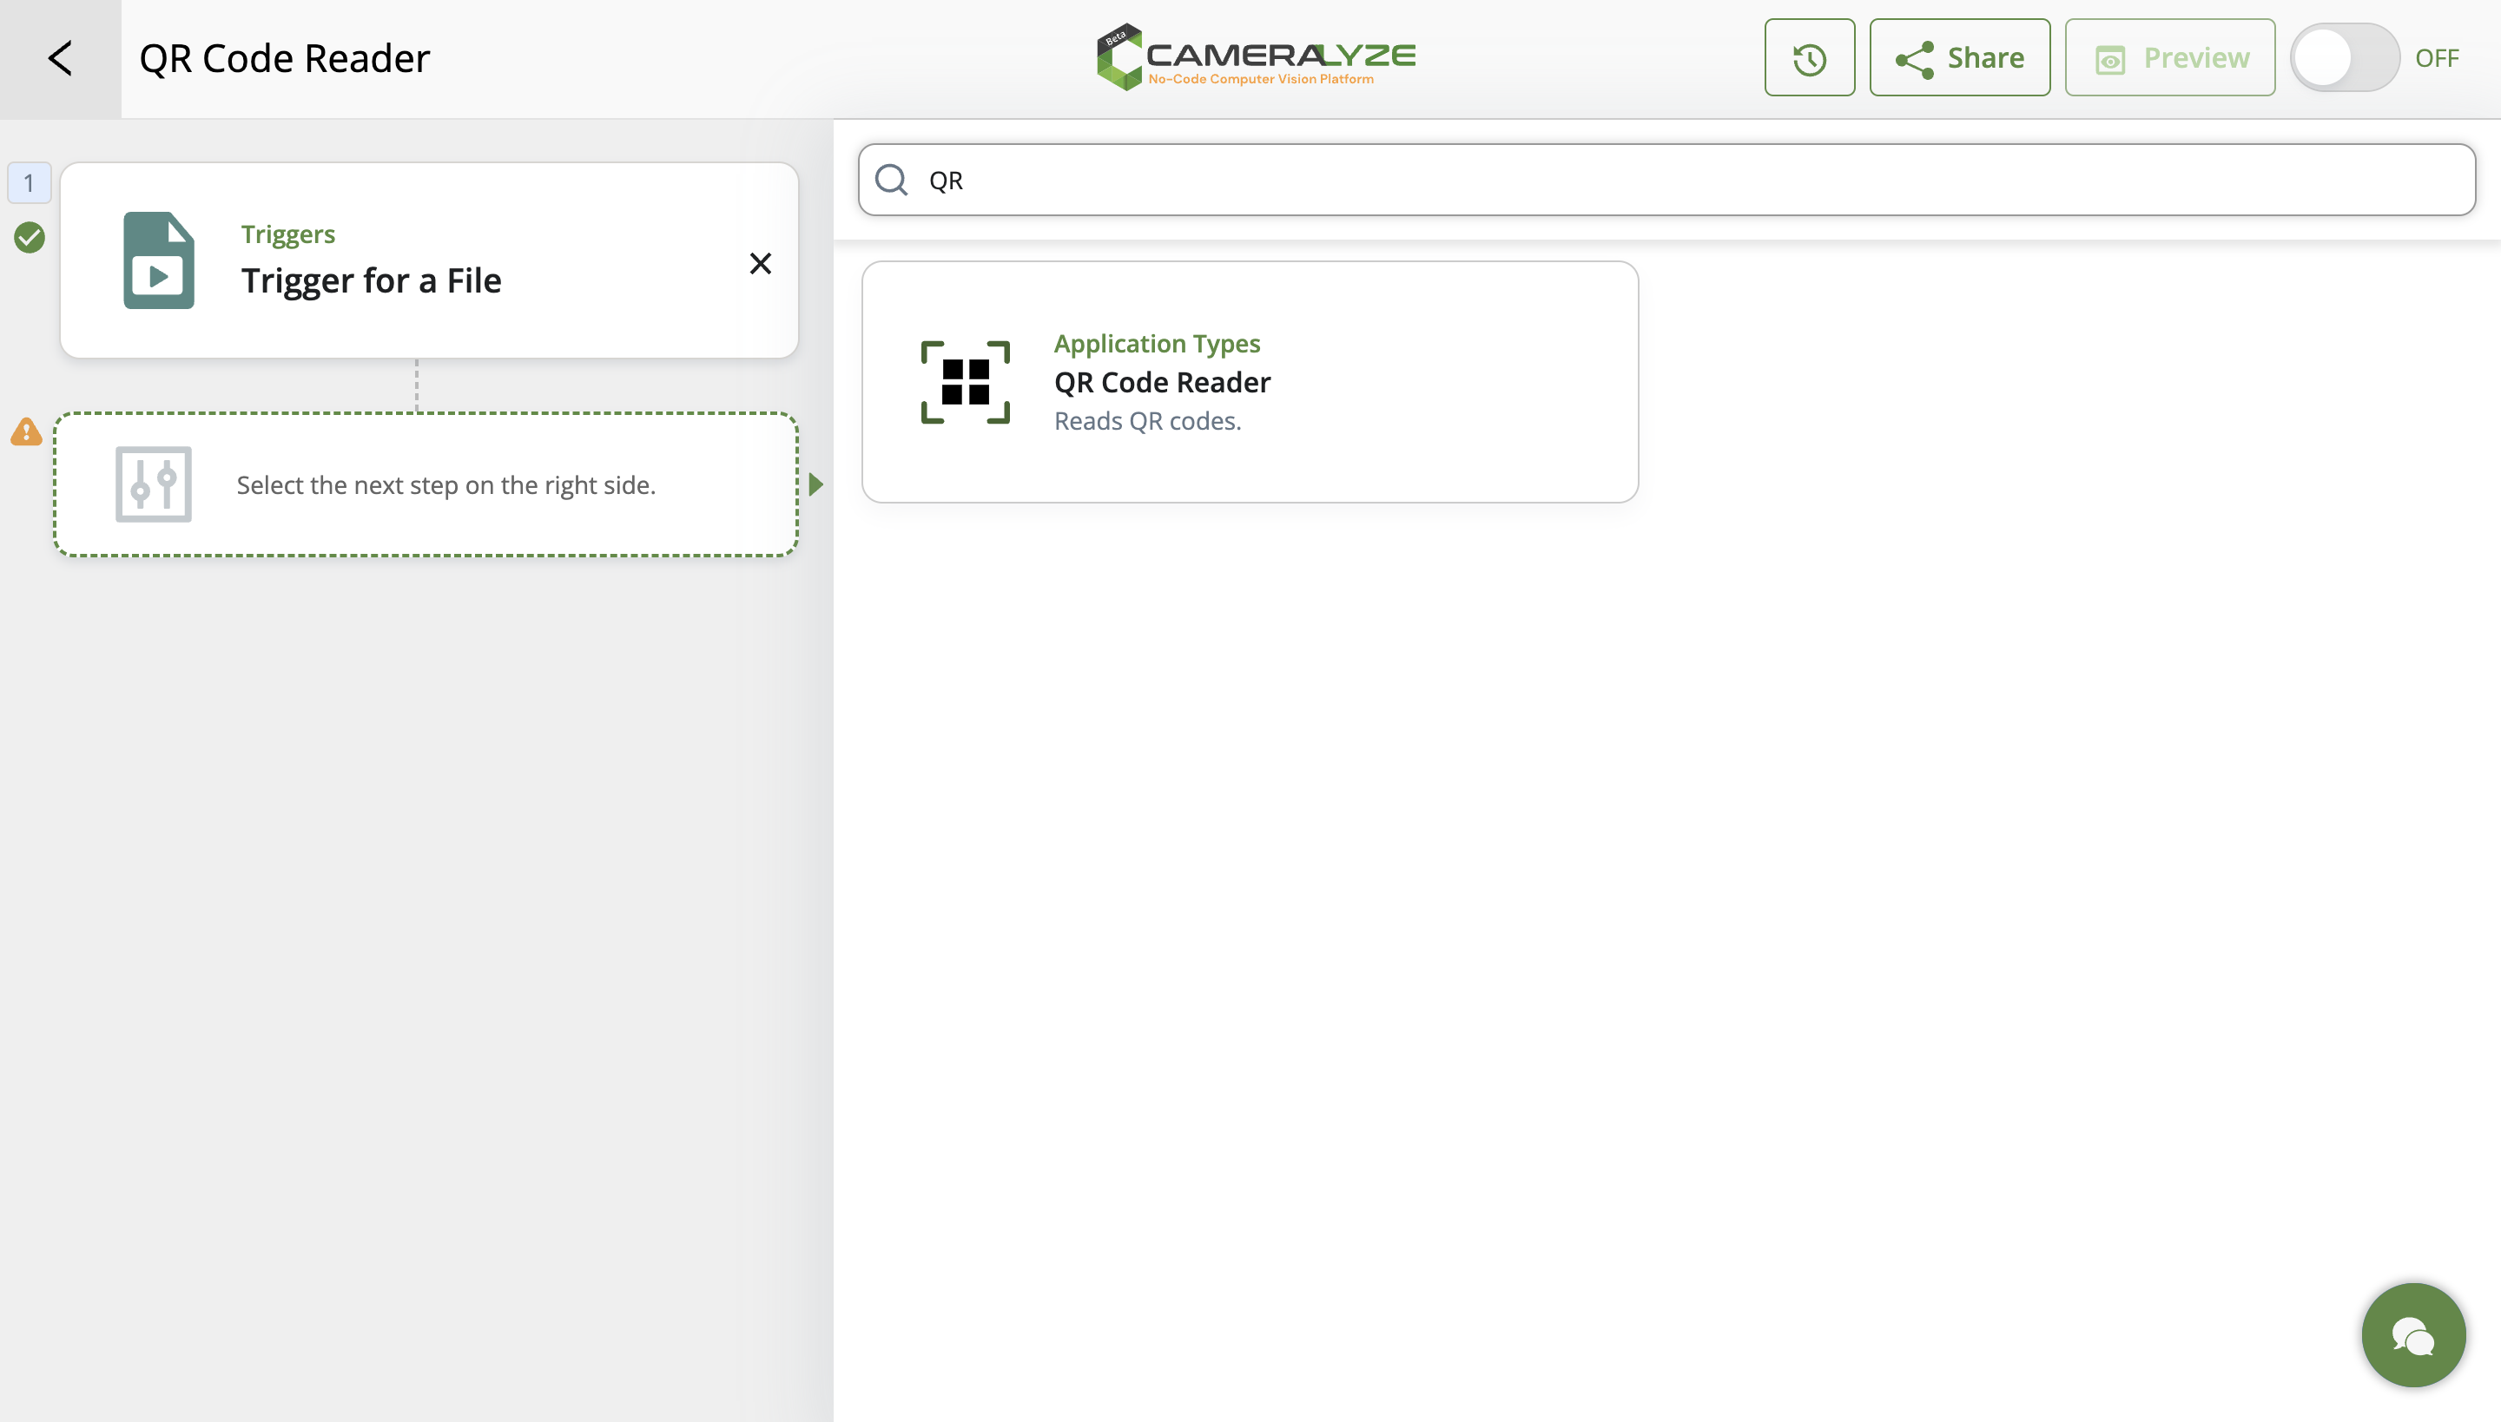Viewport: 2501px width, 1422px height.
Task: Click the back arrow icon
Action: point(61,59)
